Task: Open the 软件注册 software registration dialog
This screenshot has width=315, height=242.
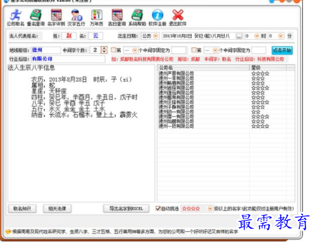Action: pyautogui.click(x=157, y=18)
